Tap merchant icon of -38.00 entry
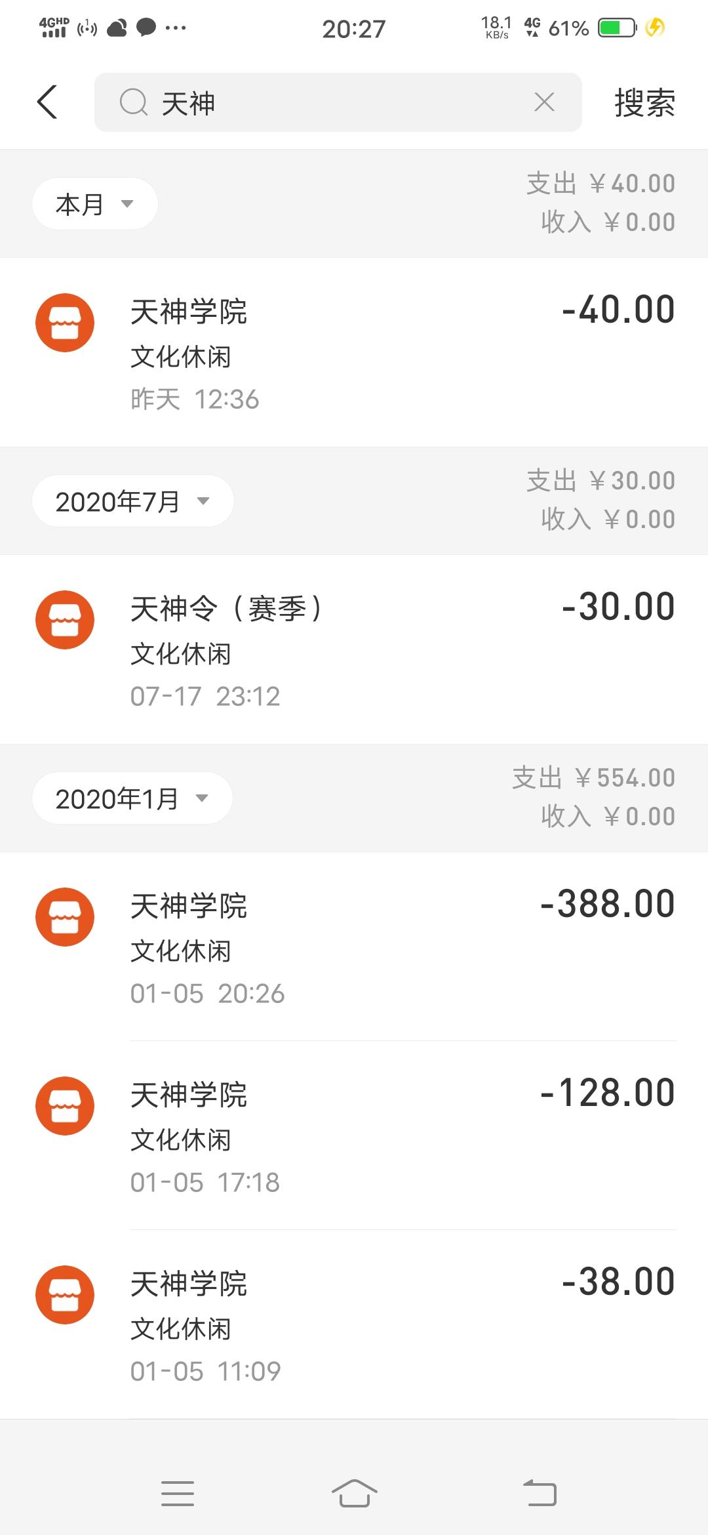708x1535 pixels. tap(65, 1295)
